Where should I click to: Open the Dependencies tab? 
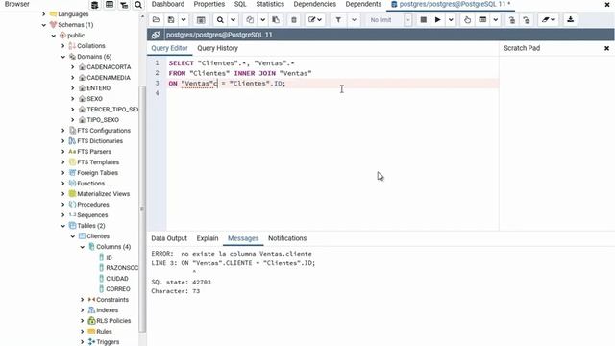click(x=314, y=4)
